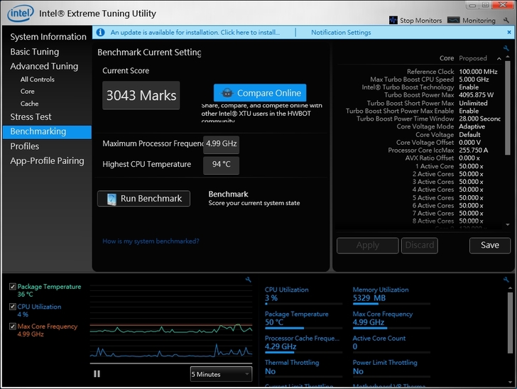Image resolution: width=517 pixels, height=389 pixels.
Task: Pause the monitoring graph
Action: (97, 374)
